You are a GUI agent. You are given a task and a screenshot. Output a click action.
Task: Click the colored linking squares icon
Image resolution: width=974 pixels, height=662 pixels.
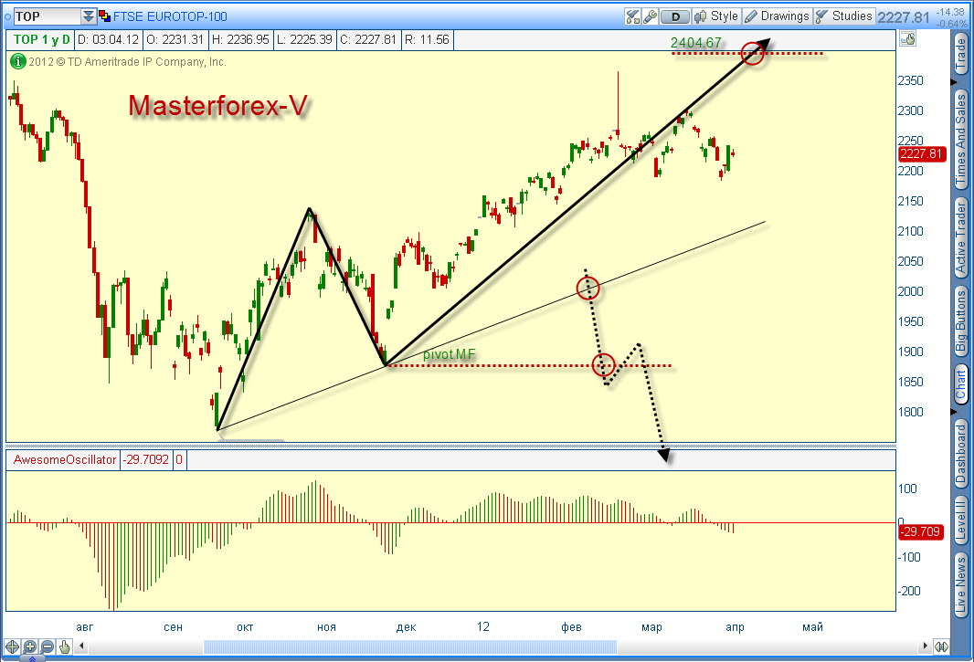104,16
